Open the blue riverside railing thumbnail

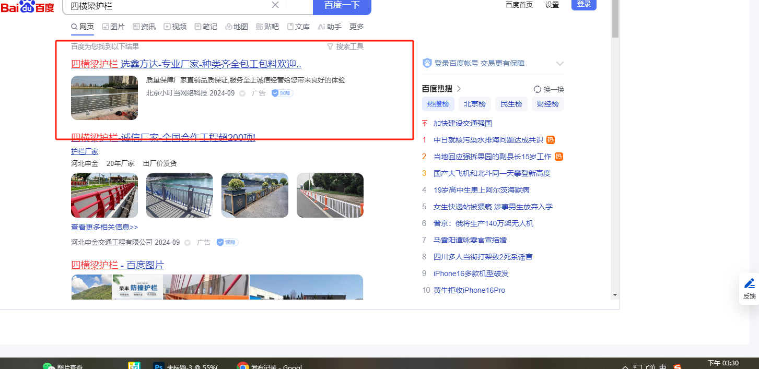[180, 195]
